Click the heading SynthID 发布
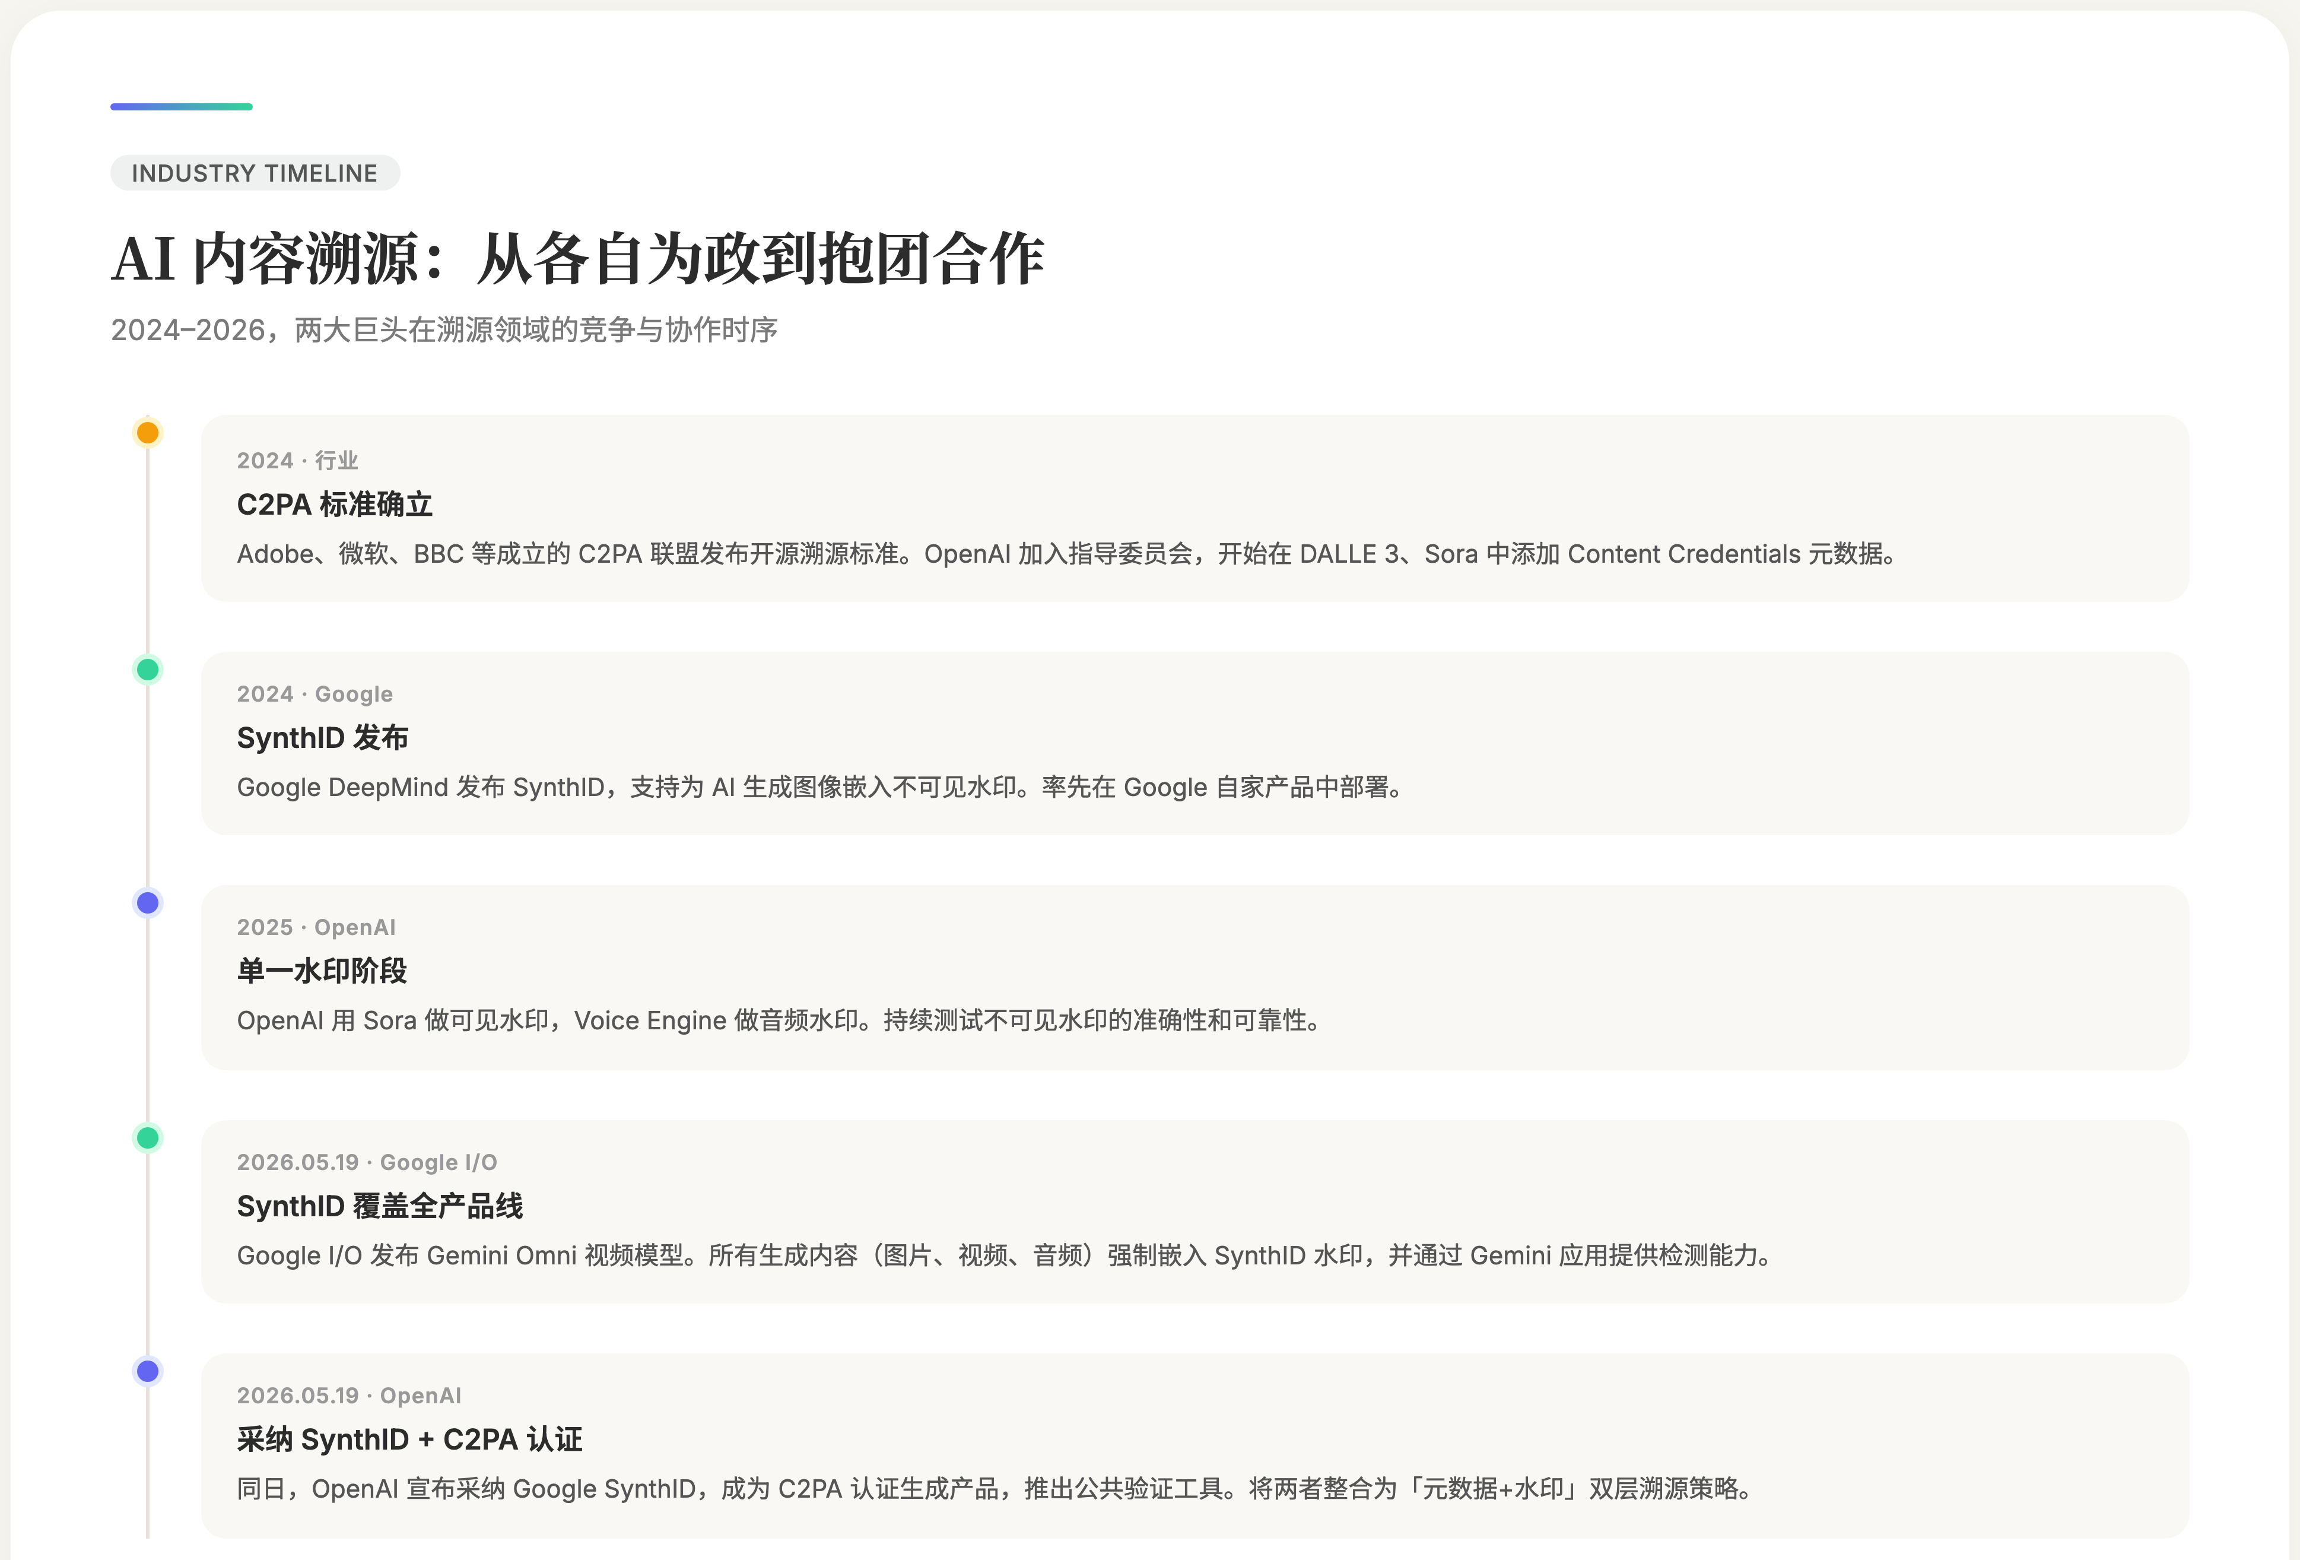Viewport: 2300px width, 1560px height. coord(323,738)
